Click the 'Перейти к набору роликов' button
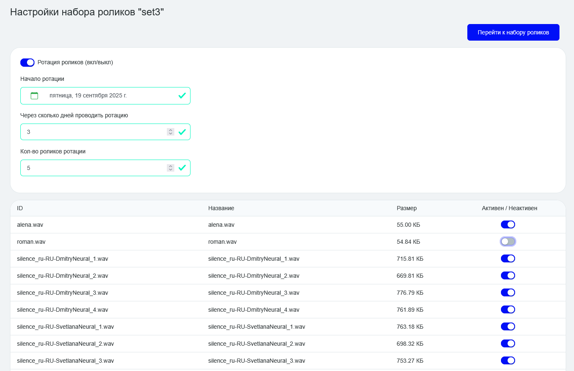 513,32
